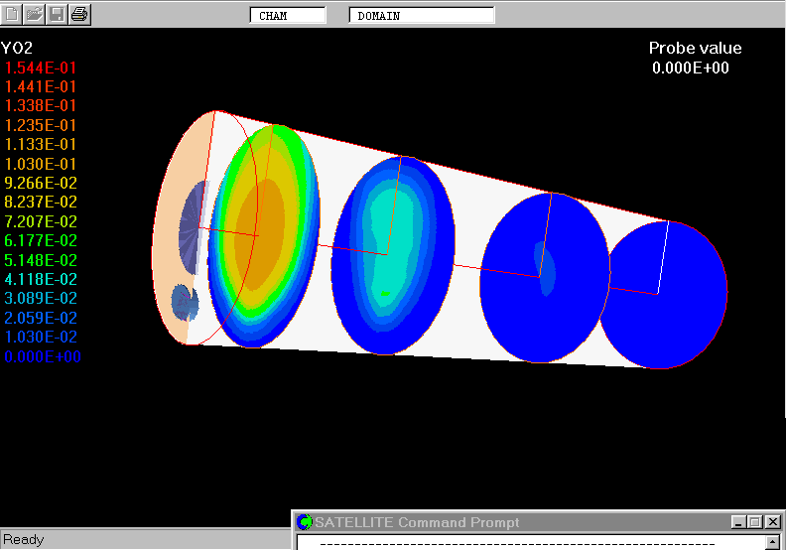Click the Command Prompt scrollbar up arrow
The image size is (786, 550).
click(x=773, y=543)
